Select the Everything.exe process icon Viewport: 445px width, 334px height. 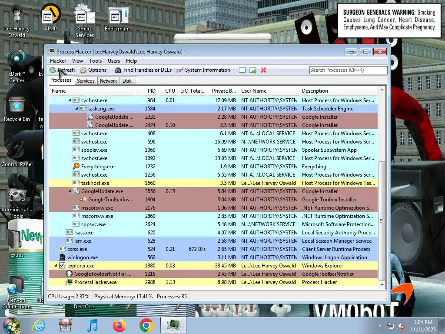pyautogui.click(x=76, y=167)
